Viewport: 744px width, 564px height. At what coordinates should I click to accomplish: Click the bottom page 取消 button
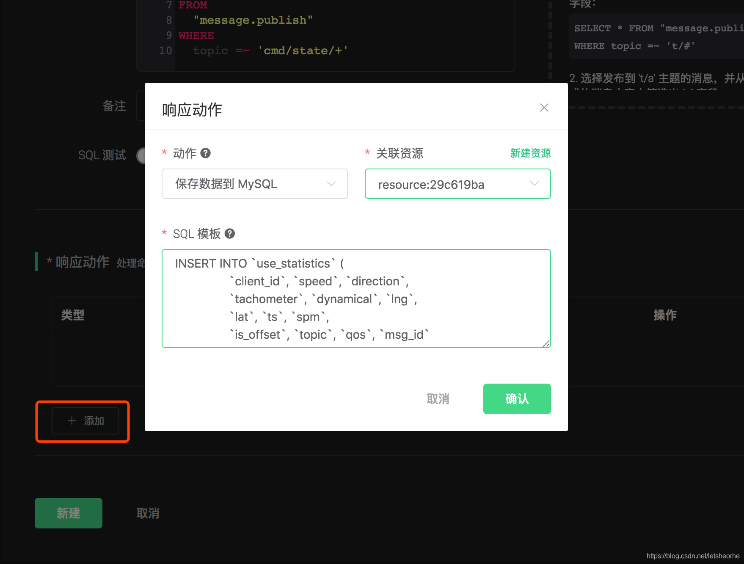pyautogui.click(x=148, y=513)
